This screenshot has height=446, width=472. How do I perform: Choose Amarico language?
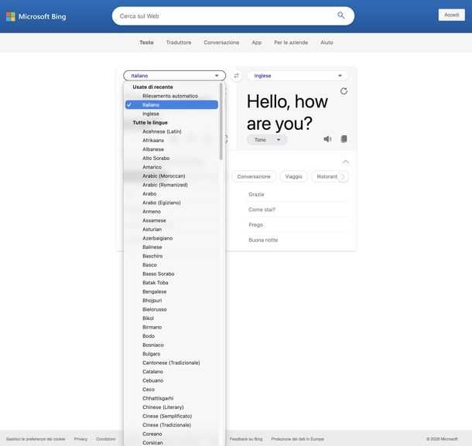coord(172,167)
